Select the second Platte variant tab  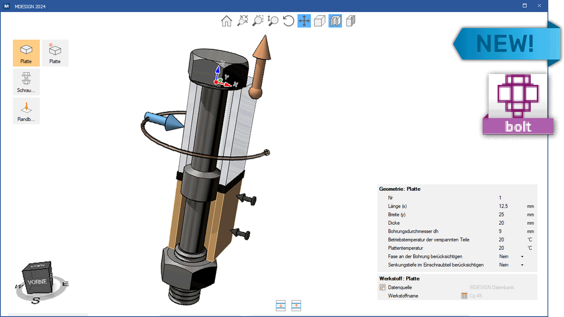pyautogui.click(x=55, y=53)
